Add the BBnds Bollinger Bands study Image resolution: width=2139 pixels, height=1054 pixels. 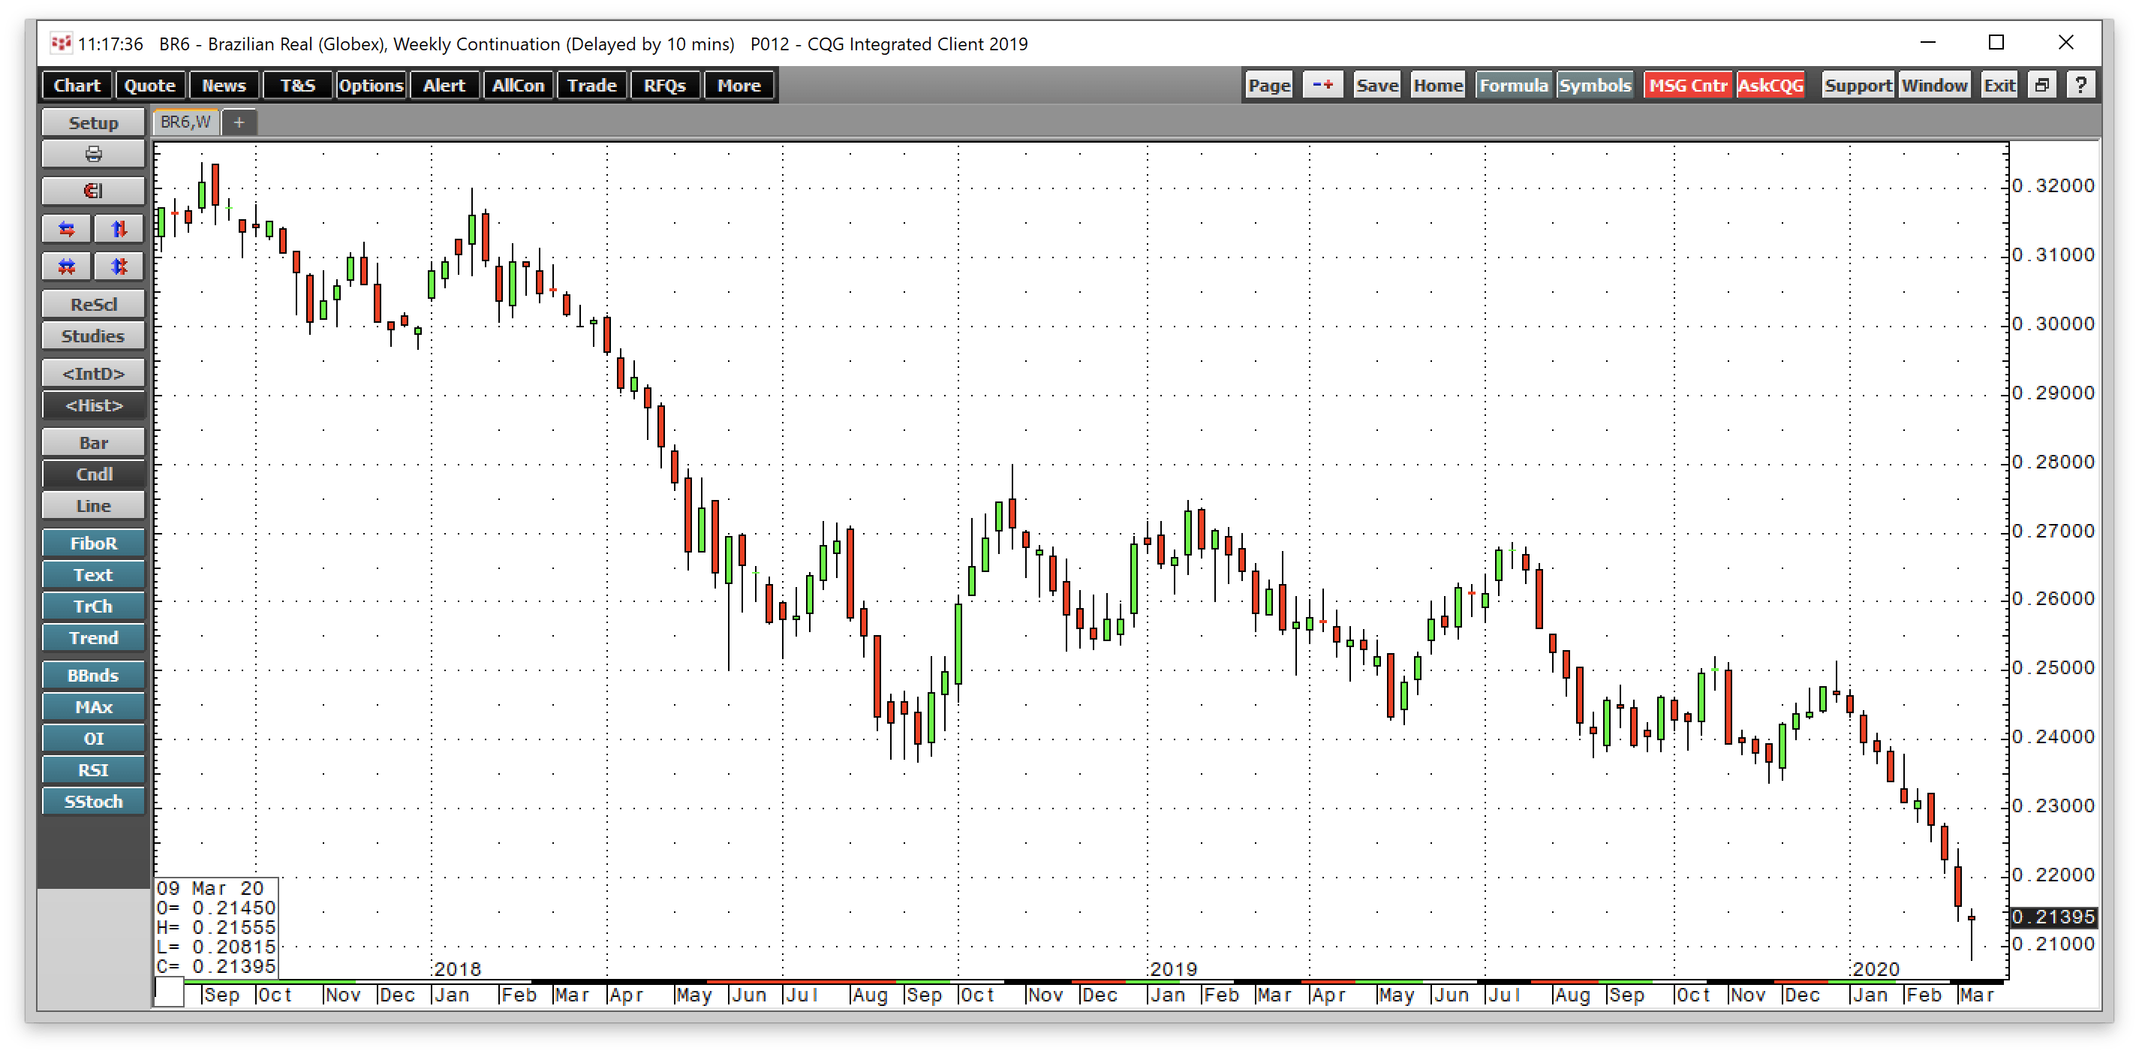(x=93, y=675)
